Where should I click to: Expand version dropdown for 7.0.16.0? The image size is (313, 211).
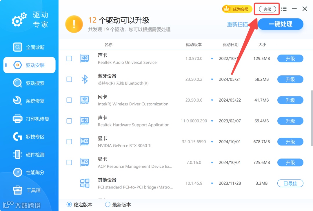coord(212,163)
